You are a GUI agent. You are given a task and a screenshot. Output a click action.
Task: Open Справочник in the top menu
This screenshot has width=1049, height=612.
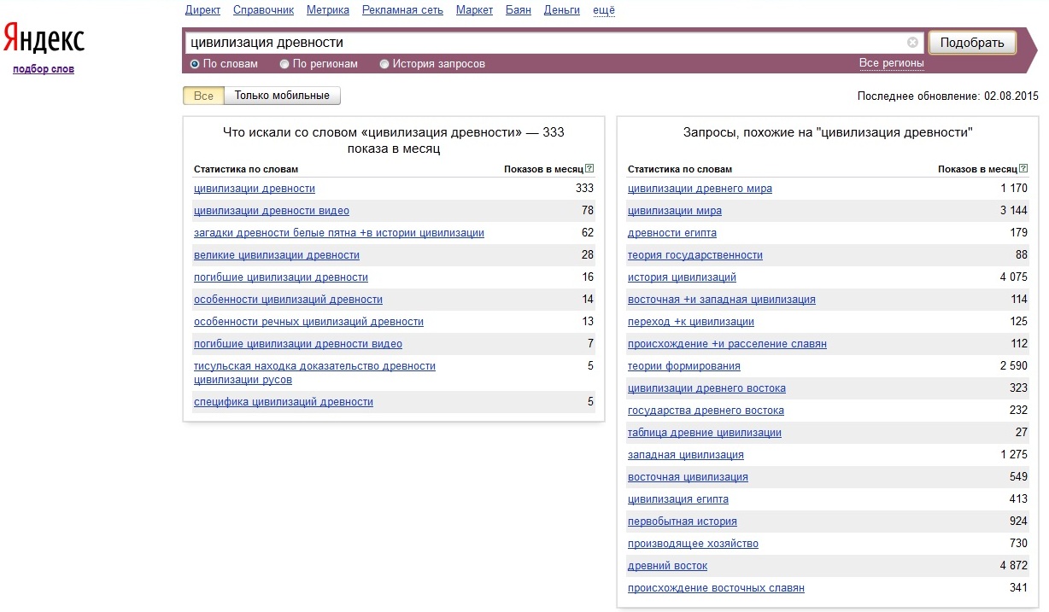click(x=263, y=10)
